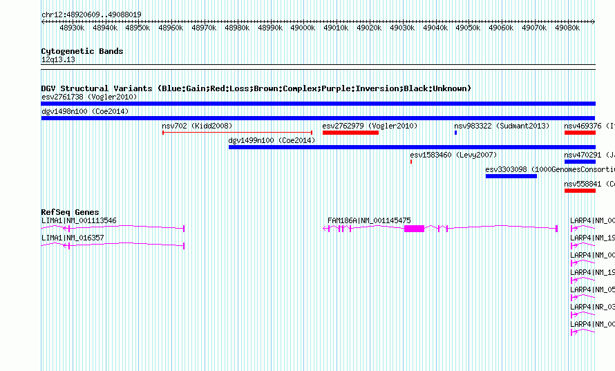615x371 pixels.
Task: Open the nsv983322 (Sudmant2013) variant label
Action: coord(502,126)
